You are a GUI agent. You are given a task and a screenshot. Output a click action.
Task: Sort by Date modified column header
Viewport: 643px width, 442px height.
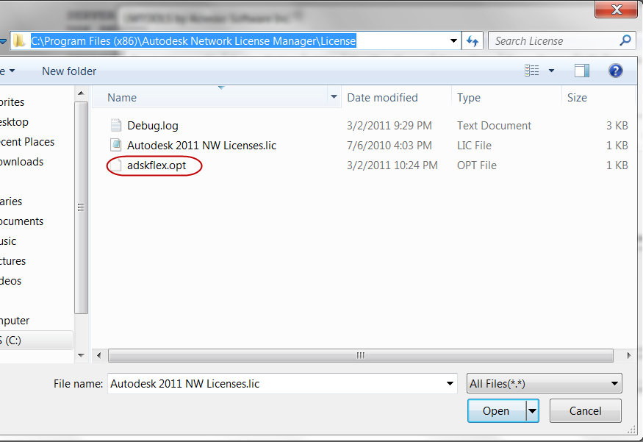point(396,98)
